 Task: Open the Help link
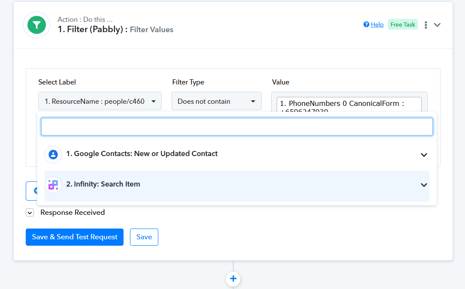point(377,24)
